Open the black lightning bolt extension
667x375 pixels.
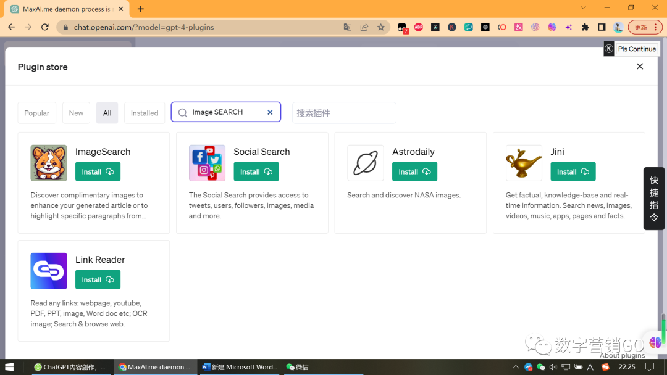tap(435, 27)
